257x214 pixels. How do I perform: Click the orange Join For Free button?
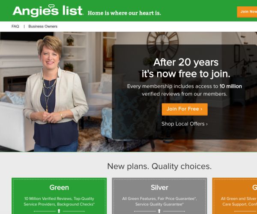pyautogui.click(x=185, y=109)
